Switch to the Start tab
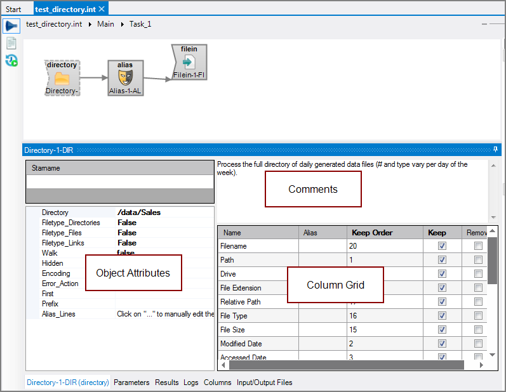Viewport: 506px width, 392px height. (13, 10)
